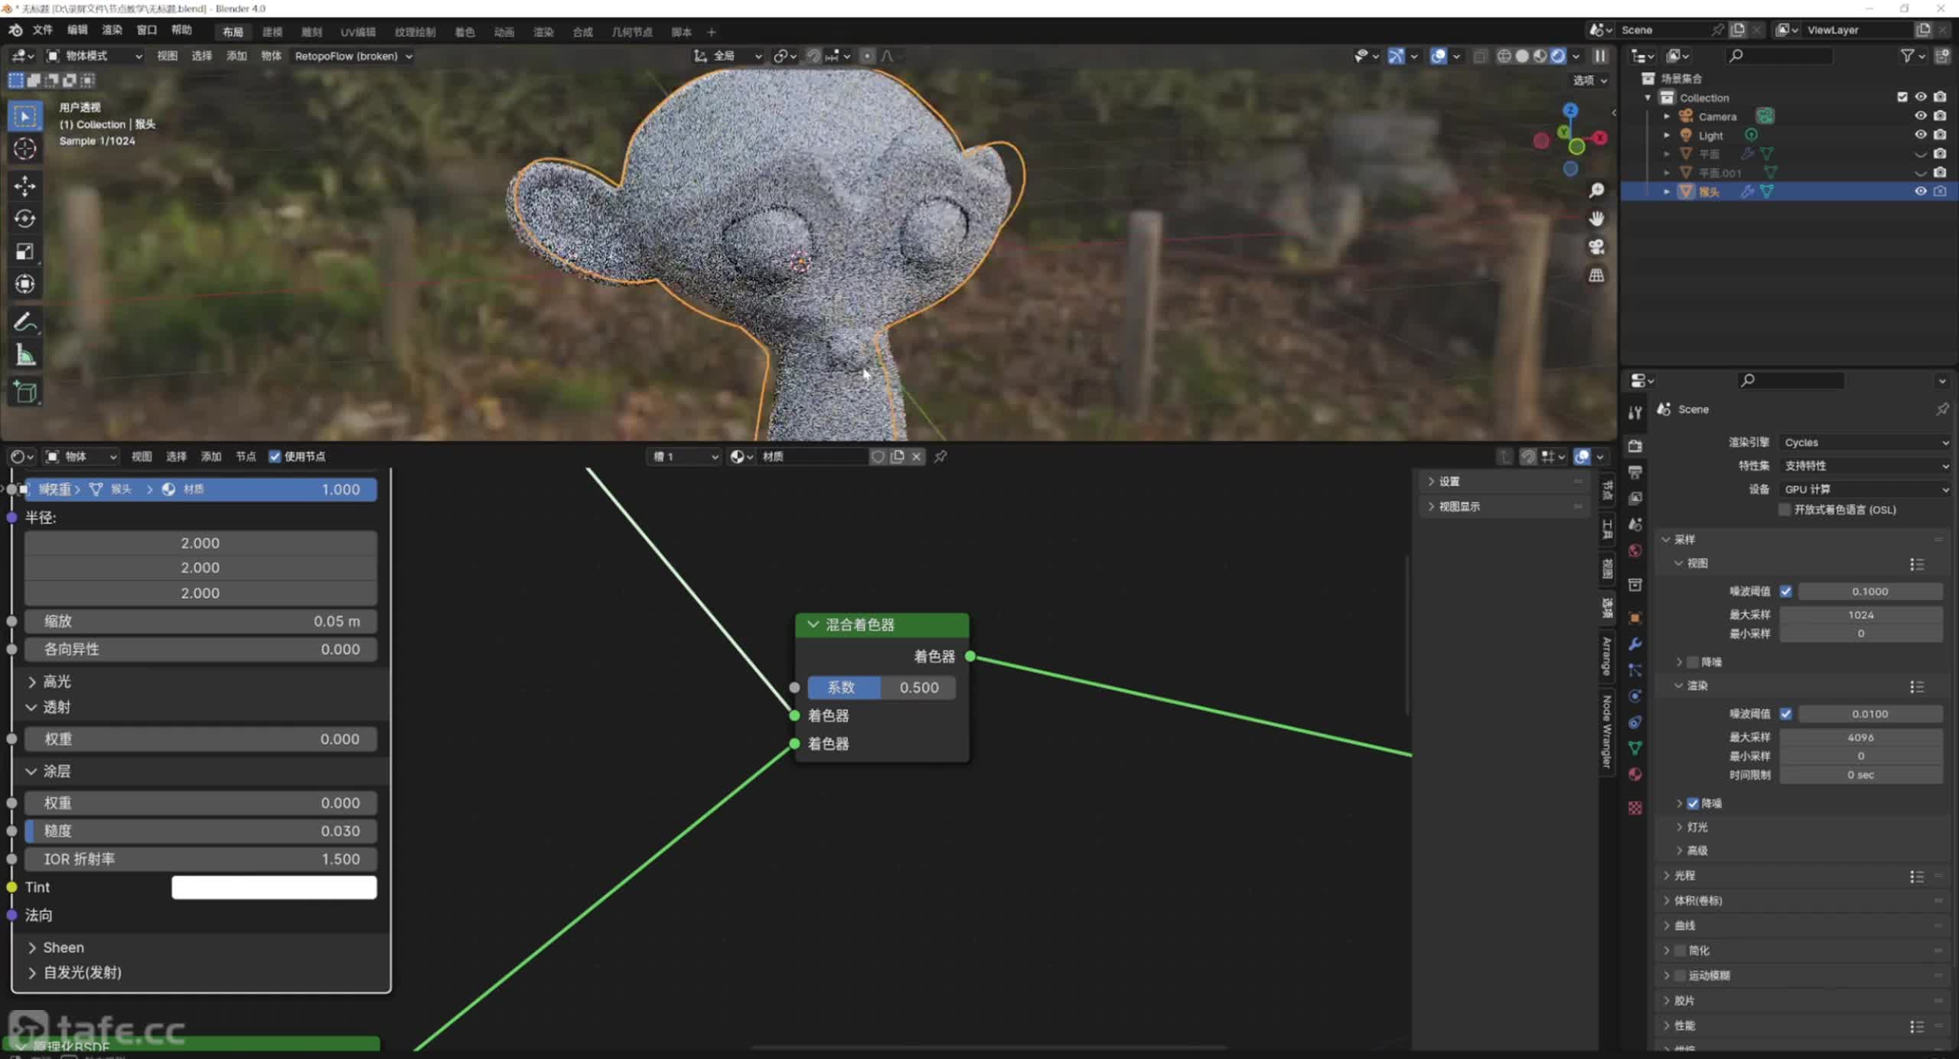The image size is (1959, 1059).
Task: Switch perspective/orthographic grid icon
Action: [1596, 275]
